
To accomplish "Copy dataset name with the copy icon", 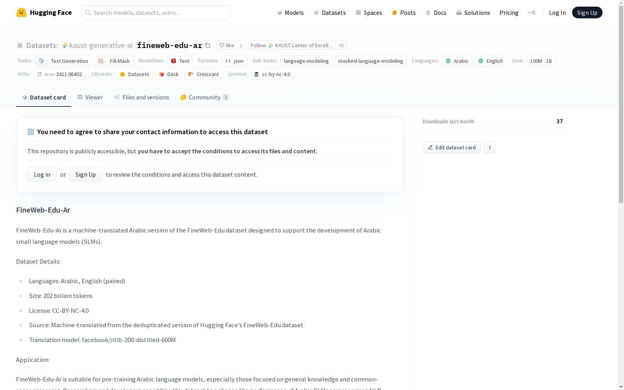I will 208,45.
